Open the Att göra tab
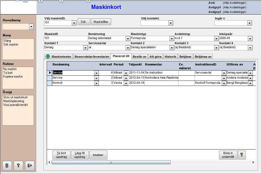The image size is (261, 174). (x=156, y=57)
